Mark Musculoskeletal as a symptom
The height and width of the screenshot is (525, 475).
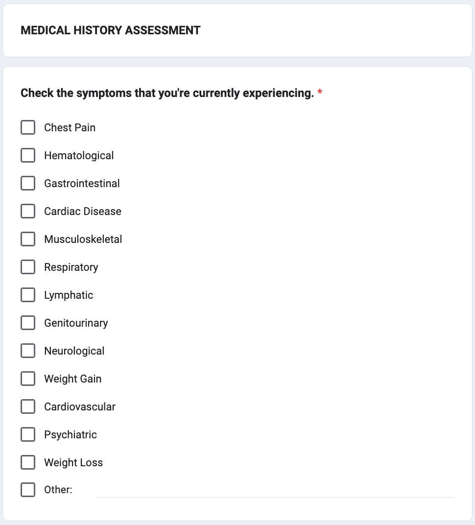(x=28, y=239)
